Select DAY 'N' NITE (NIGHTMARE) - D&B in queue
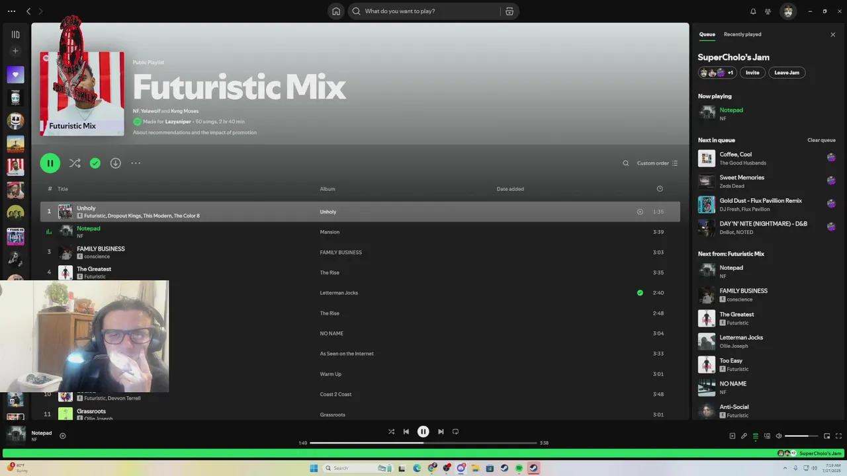Image resolution: width=847 pixels, height=476 pixels. coord(767,227)
